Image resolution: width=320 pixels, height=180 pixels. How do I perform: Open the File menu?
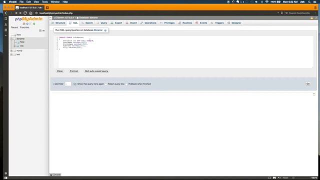click(21, 2)
